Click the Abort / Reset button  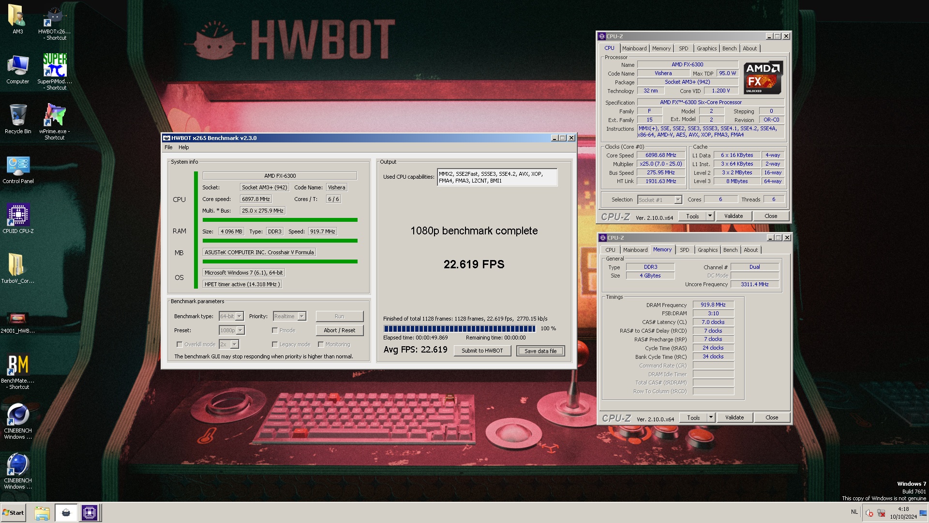tap(340, 330)
